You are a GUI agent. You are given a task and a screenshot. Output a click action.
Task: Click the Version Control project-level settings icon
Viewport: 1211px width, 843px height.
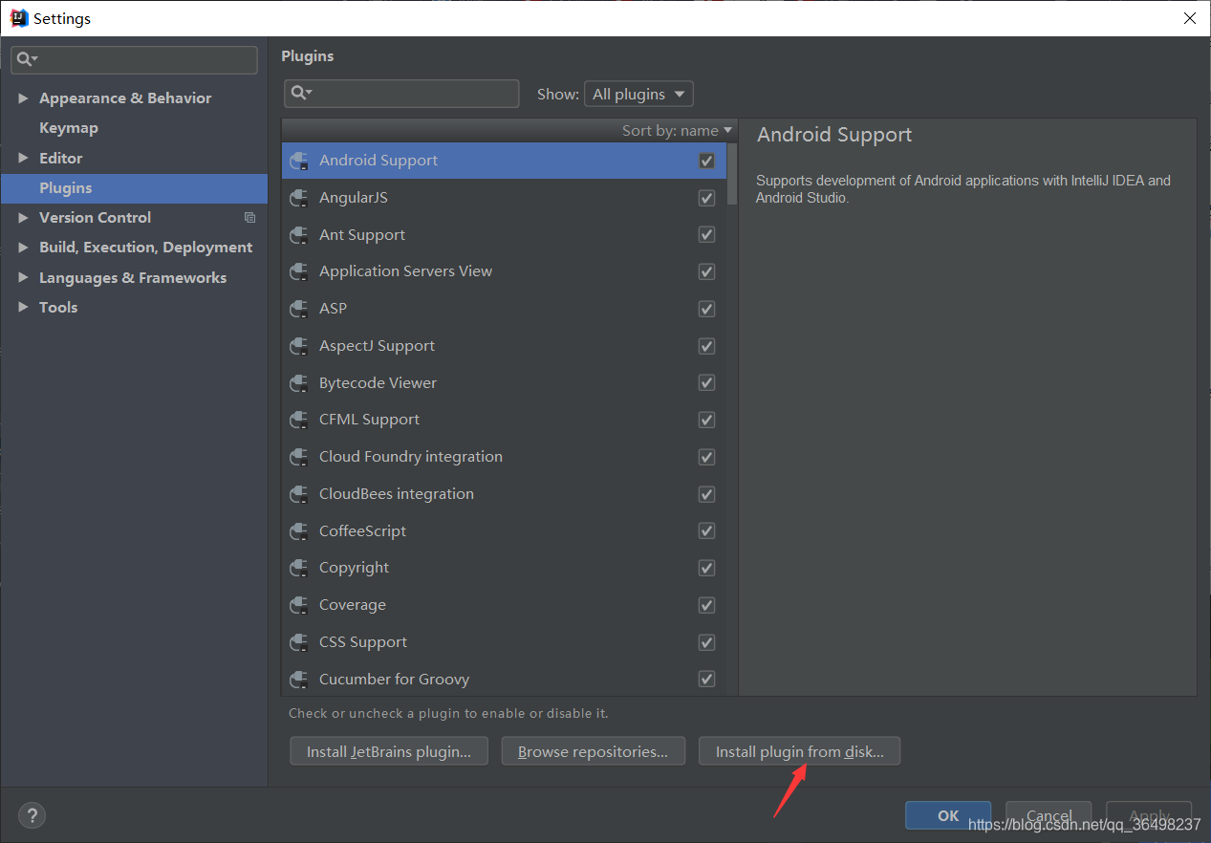coord(249,218)
